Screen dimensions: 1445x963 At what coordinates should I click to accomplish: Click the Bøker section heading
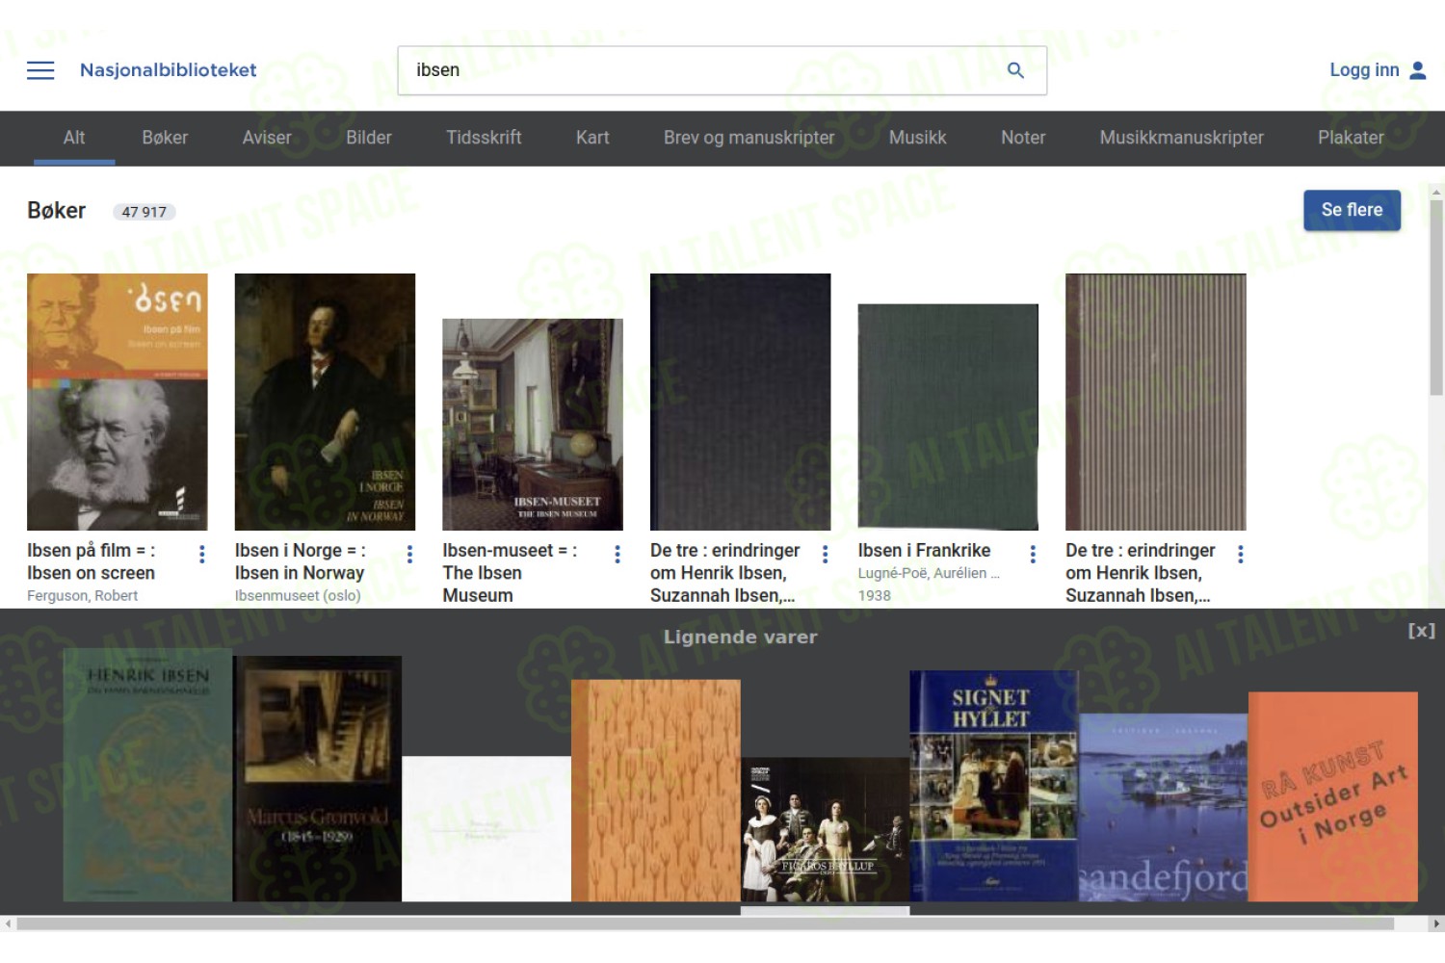click(x=57, y=211)
